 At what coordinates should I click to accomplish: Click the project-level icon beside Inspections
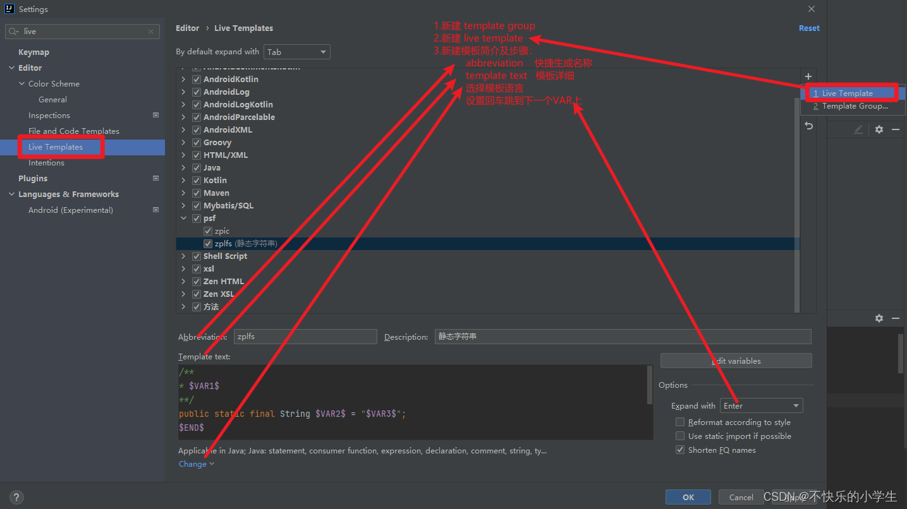tap(156, 115)
